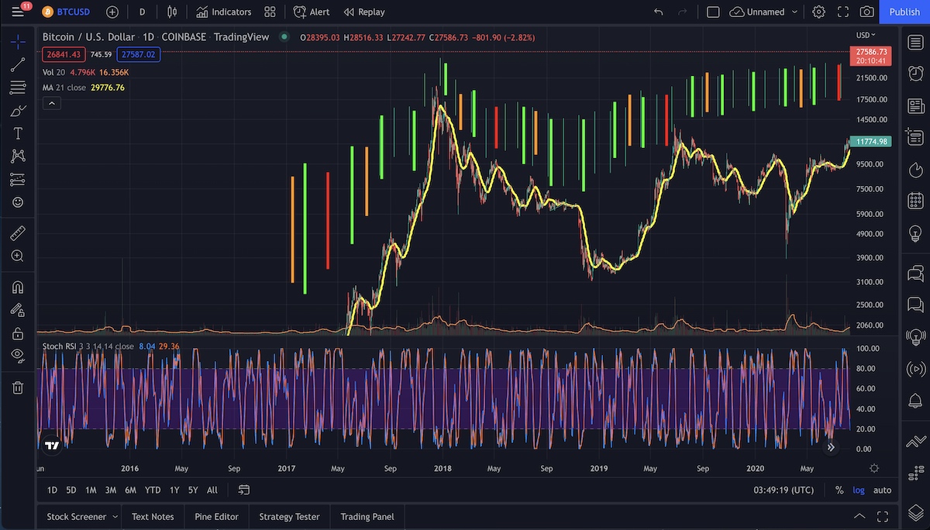Select the 5Y date range

click(x=193, y=490)
